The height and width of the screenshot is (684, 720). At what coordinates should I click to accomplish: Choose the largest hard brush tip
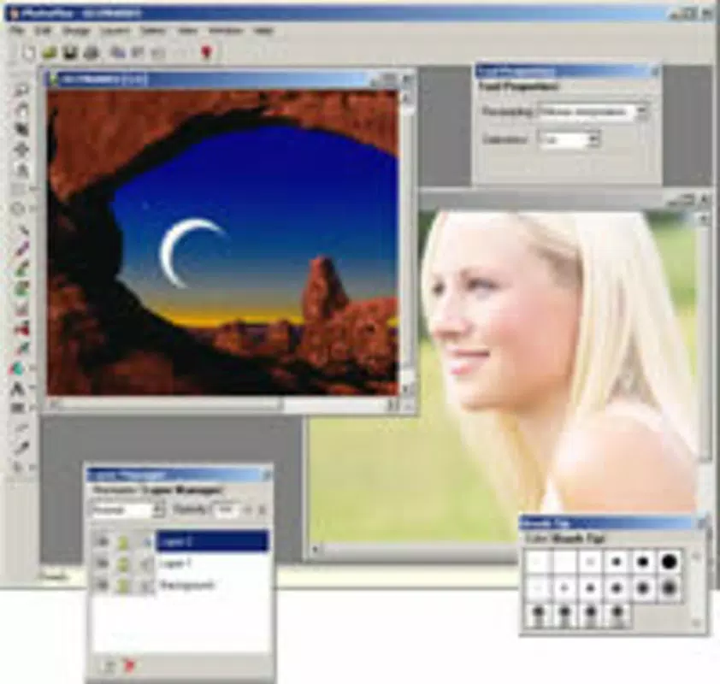(670, 561)
